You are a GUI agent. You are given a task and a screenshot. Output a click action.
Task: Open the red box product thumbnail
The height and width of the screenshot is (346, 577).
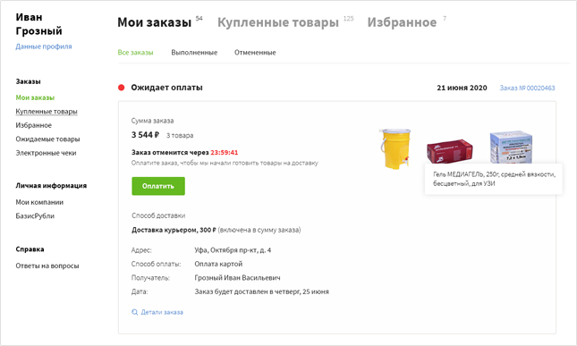449,150
